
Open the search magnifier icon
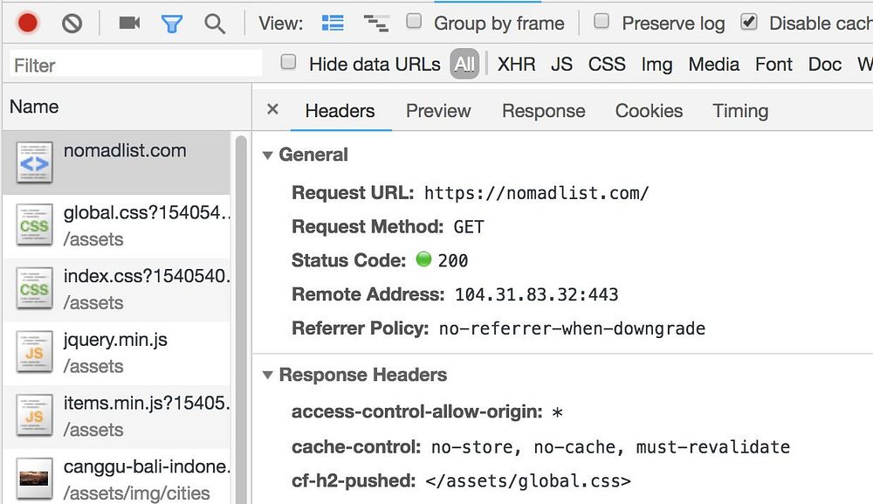pyautogui.click(x=215, y=24)
